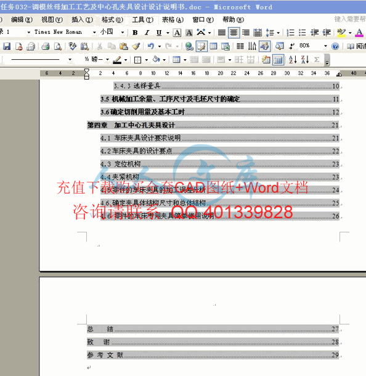The image size is (366, 376).
Task: Toggle the Hide Gridlines table button
Action: click(278, 60)
